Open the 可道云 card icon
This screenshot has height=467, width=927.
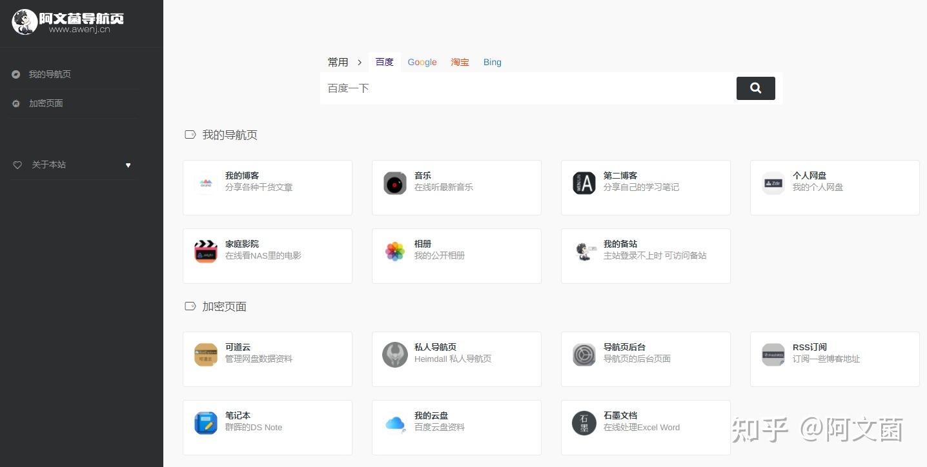[x=206, y=355]
